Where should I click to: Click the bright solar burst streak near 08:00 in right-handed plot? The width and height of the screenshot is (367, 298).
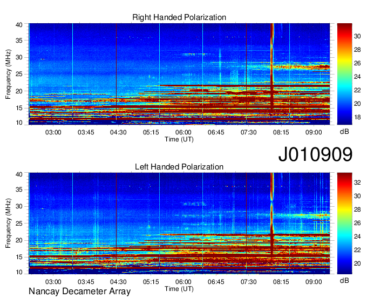271,65
